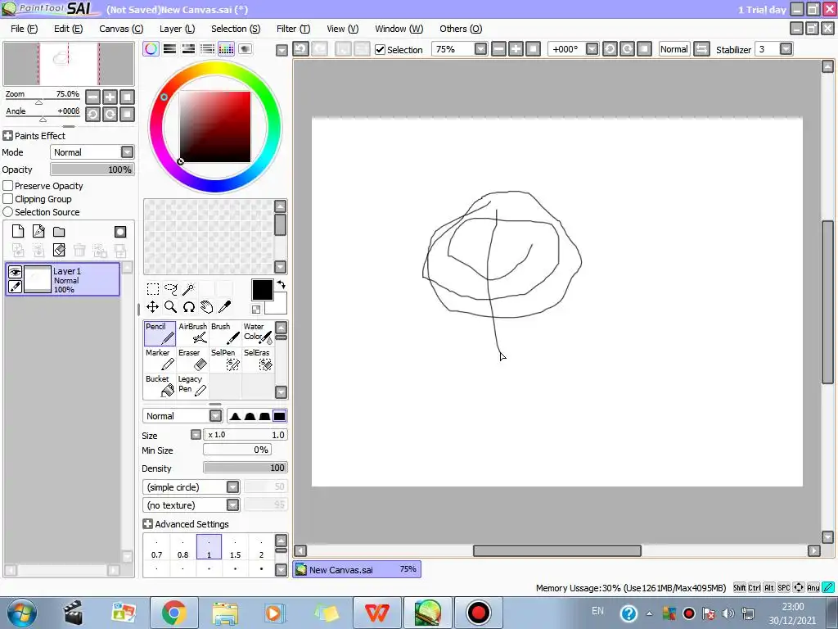Hide Layer1 using the eye icon
838x629 pixels.
[15, 272]
